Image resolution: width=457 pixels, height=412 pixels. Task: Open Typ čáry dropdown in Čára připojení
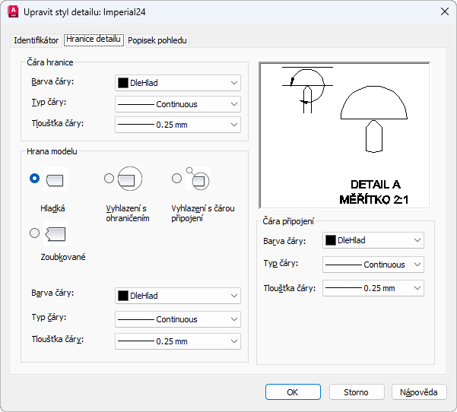pyautogui.click(x=373, y=265)
